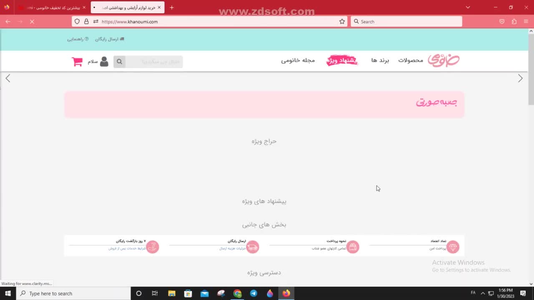This screenshot has width=534, height=300.
Task: Expand the list all tabs dropdown
Action: coord(468,7)
